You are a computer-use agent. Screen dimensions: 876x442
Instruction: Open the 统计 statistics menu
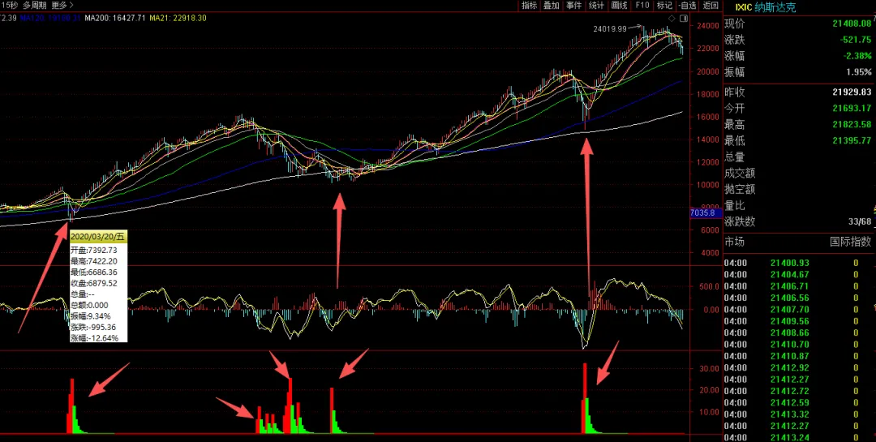(596, 6)
